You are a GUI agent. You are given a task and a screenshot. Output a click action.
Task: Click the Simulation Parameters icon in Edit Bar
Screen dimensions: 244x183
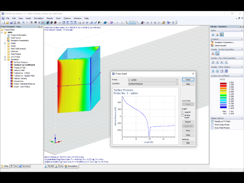coord(212,42)
